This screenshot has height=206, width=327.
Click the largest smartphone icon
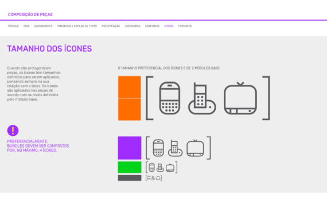pos(170,98)
